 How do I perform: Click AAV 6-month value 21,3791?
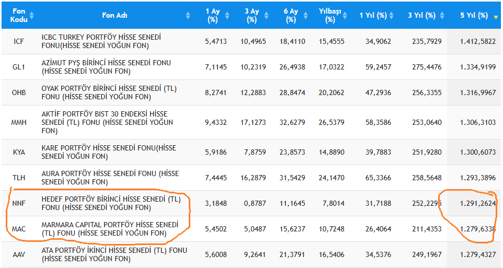[x=292, y=254]
